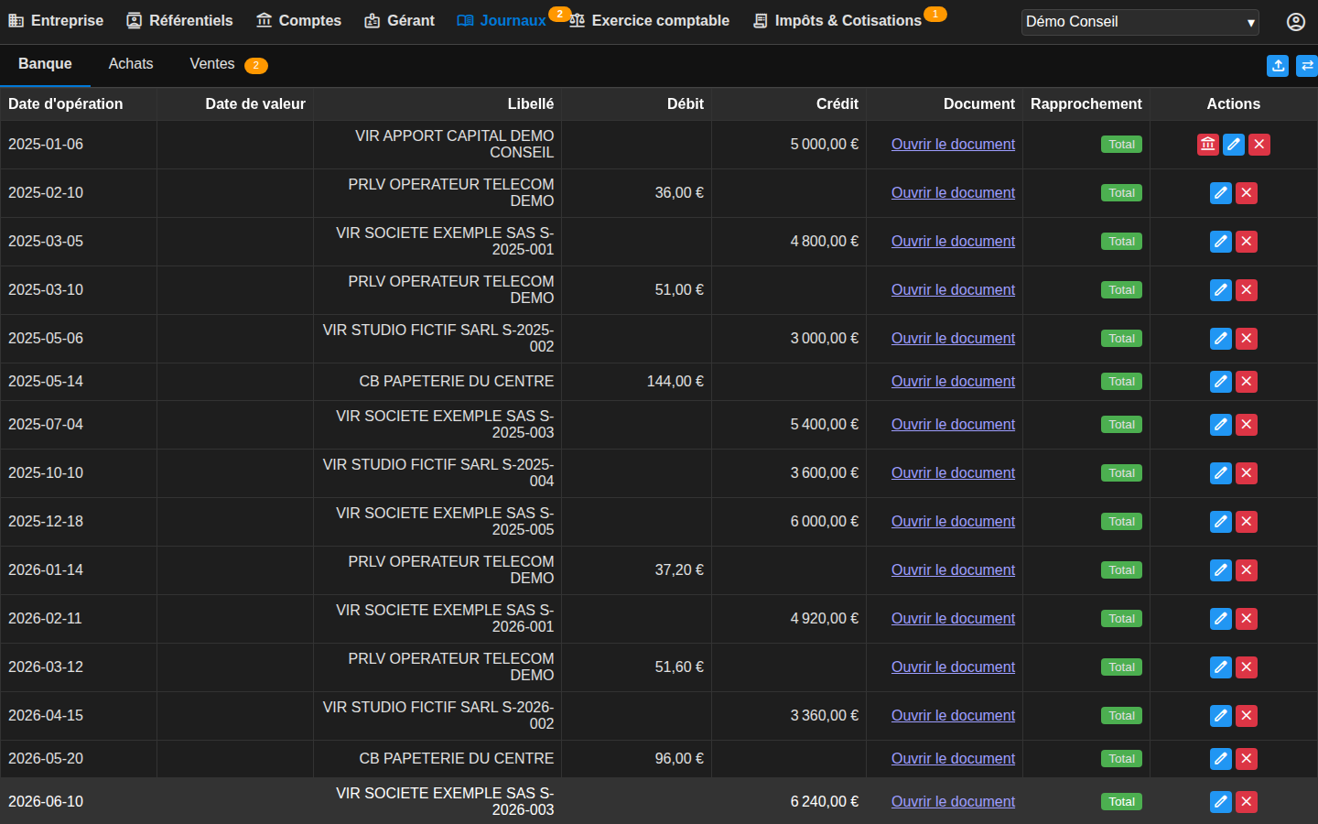Click the 5 400,00 € credit amount
The height and width of the screenshot is (824, 1318).
(x=825, y=425)
